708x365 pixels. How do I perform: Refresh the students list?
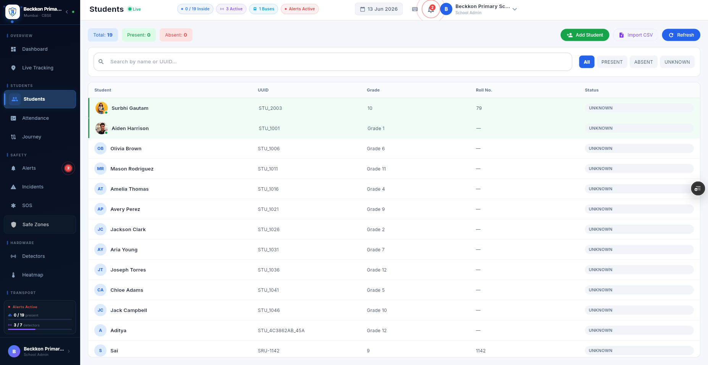[681, 35]
